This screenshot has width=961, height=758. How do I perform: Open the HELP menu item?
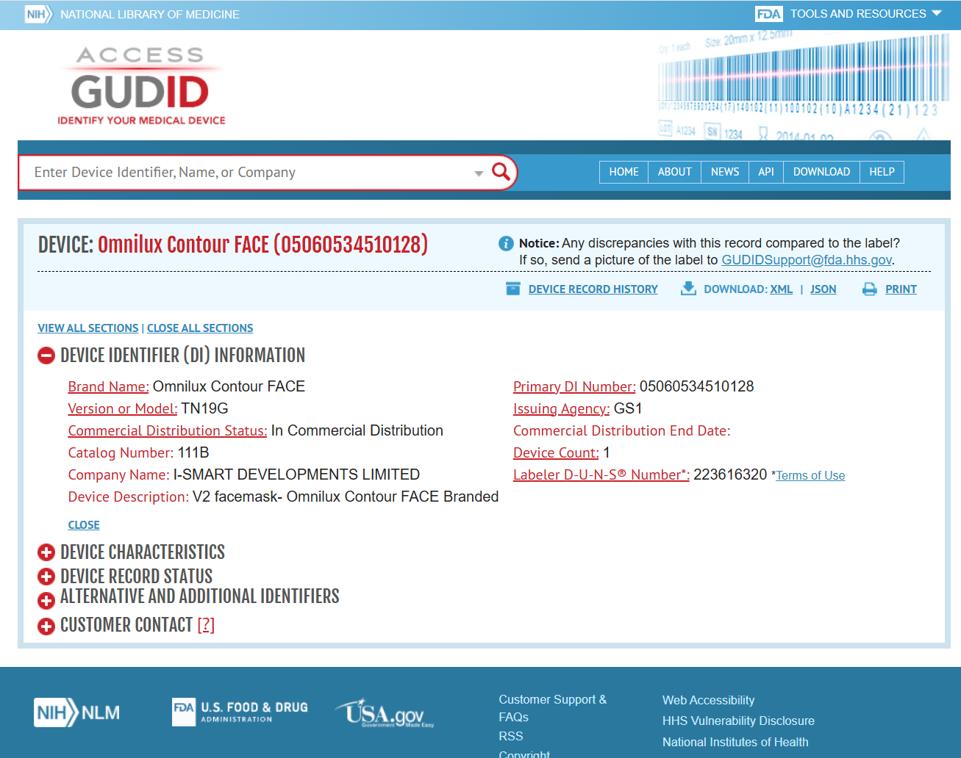882,172
